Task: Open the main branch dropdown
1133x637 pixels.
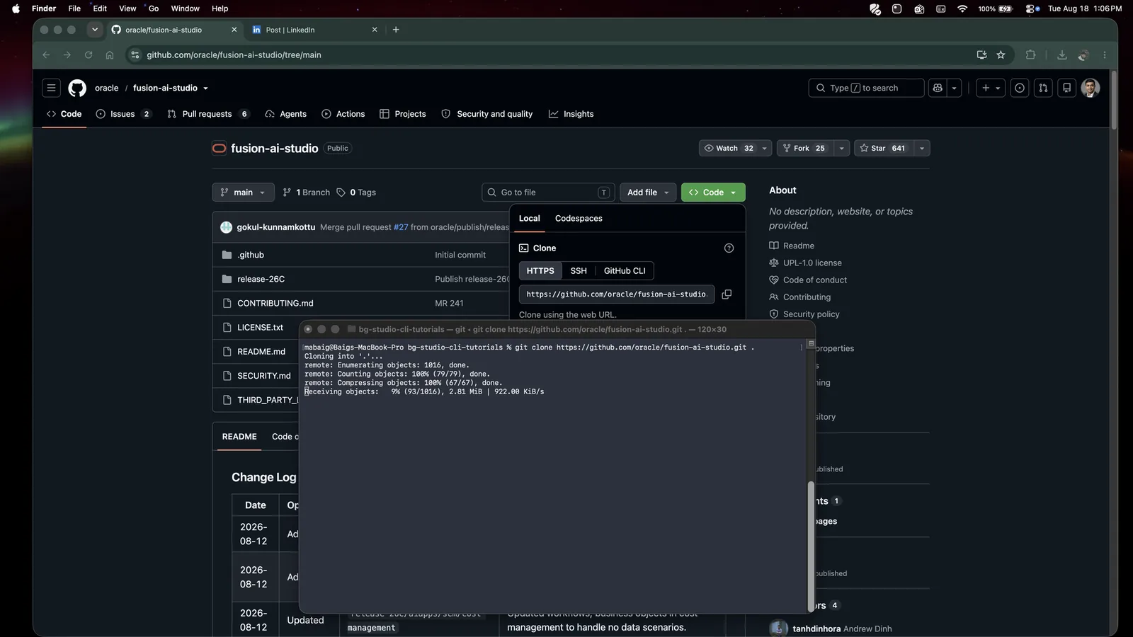Action: pos(243,193)
